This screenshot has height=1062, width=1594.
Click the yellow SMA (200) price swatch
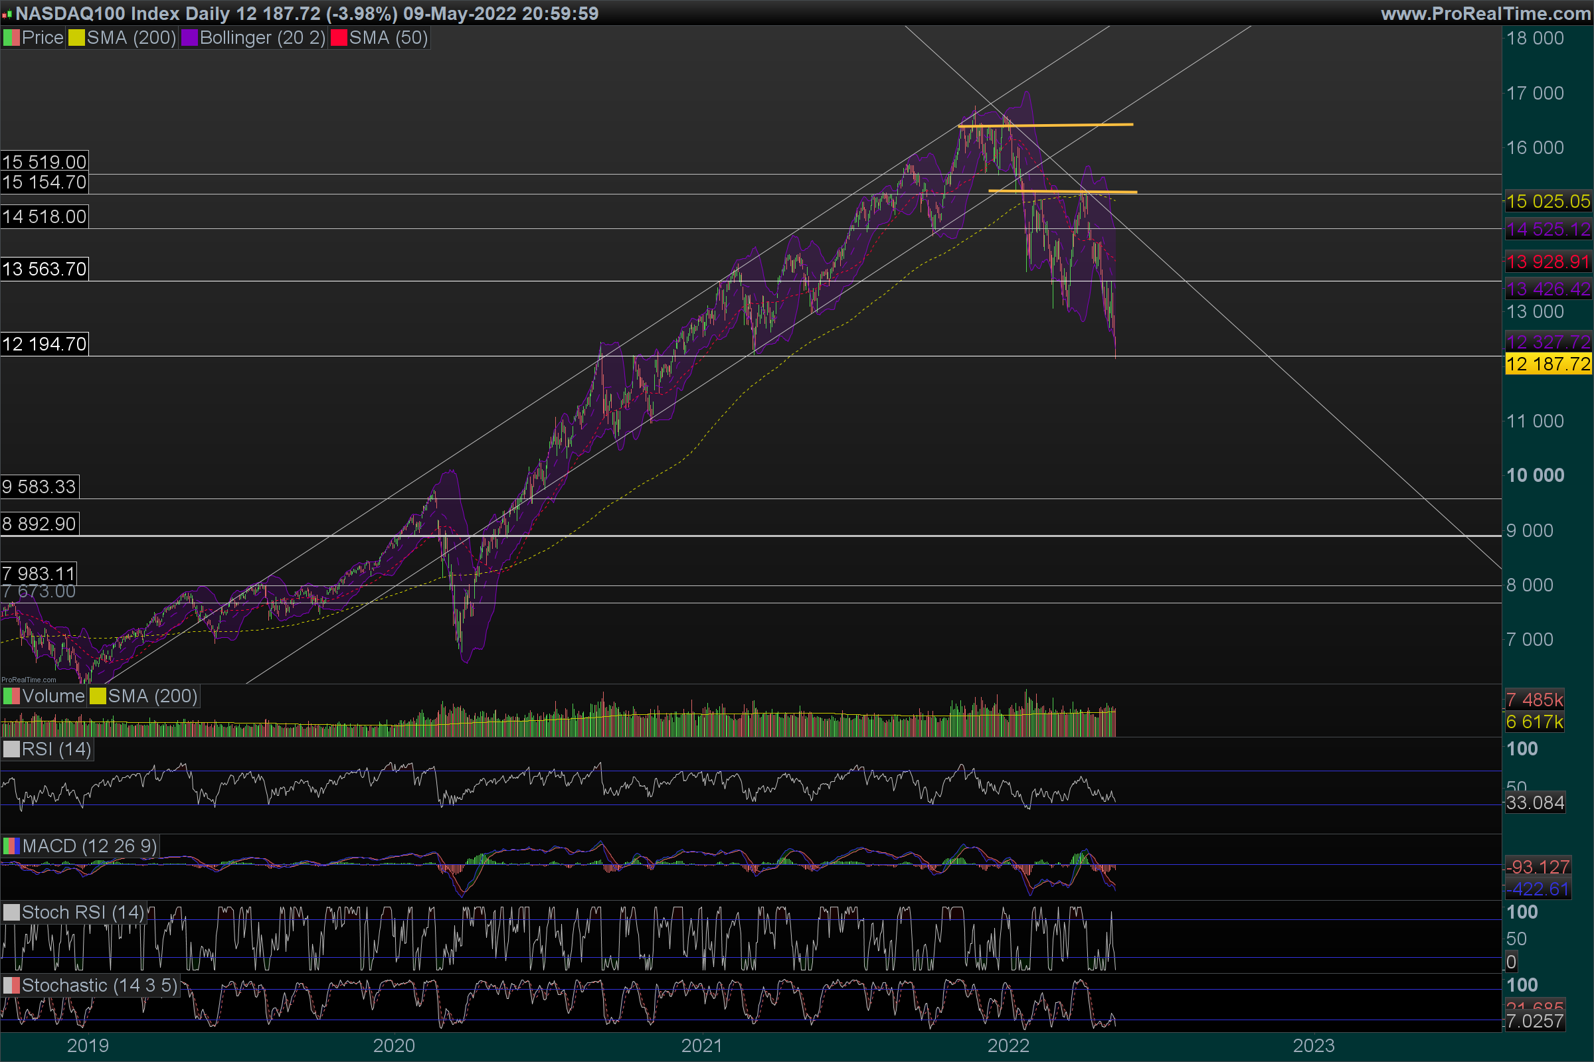tap(76, 38)
